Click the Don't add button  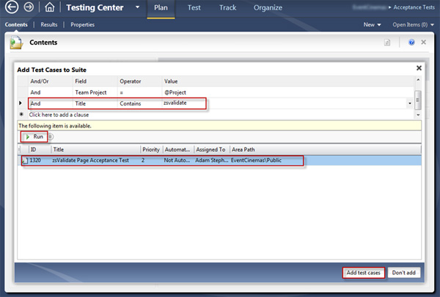tap(402, 272)
